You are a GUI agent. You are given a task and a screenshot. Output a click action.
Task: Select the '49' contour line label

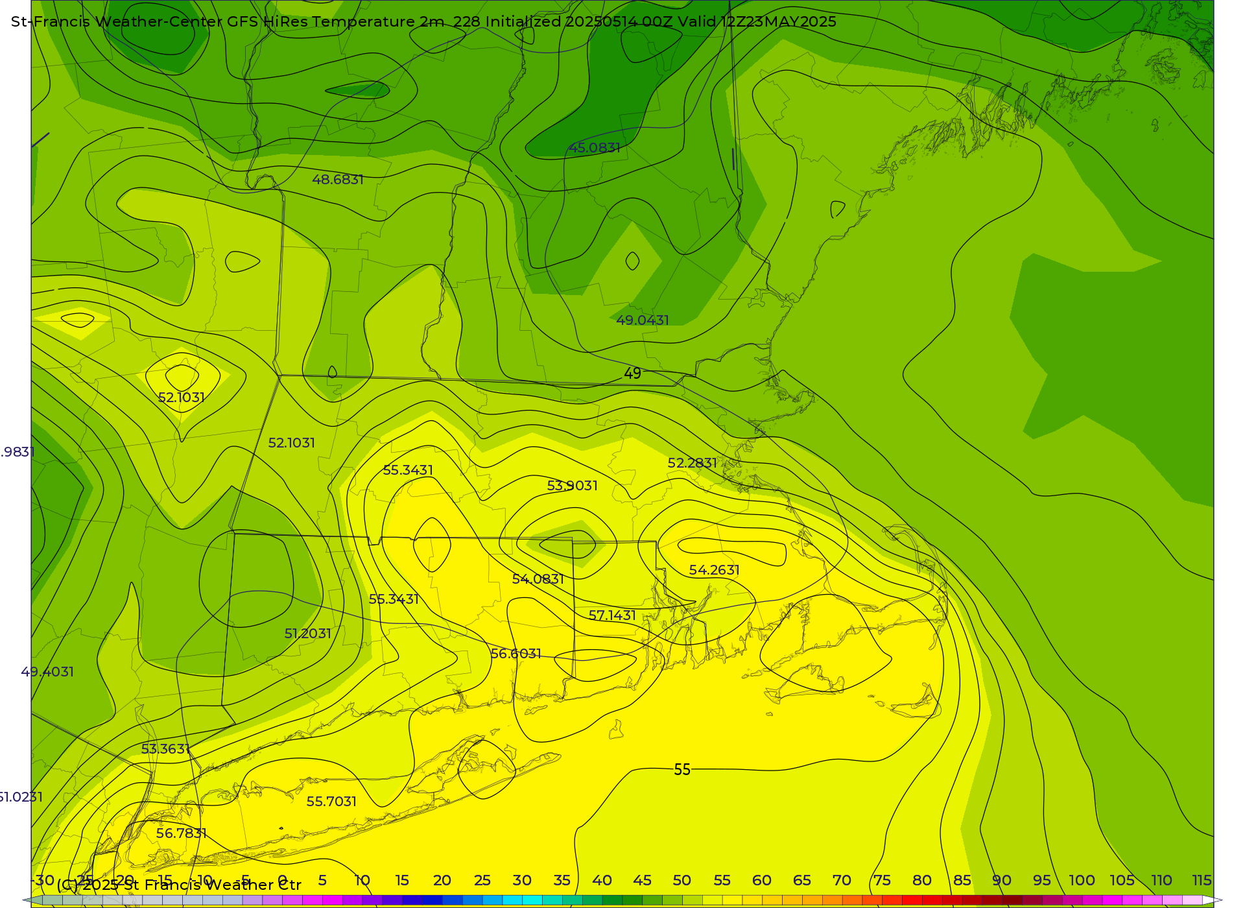632,374
